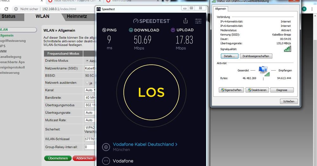
Task: Switch to the Status router tab
Action: coord(9,16)
